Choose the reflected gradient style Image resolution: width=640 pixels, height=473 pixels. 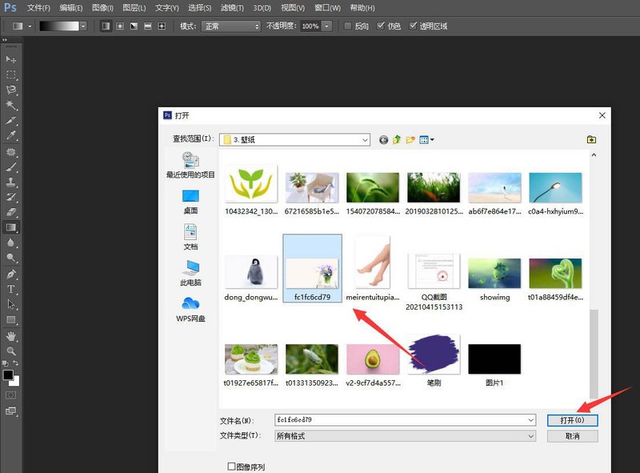click(x=148, y=26)
